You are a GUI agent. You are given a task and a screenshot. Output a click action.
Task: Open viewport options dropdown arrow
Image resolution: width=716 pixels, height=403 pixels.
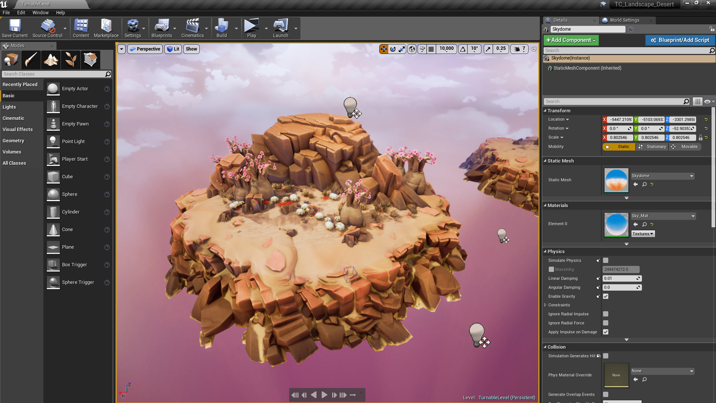coord(121,49)
